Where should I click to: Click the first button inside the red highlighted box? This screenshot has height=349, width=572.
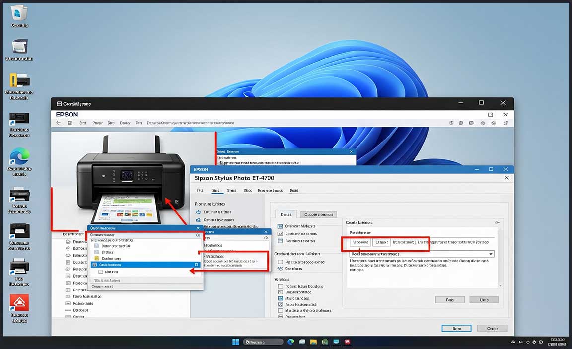tap(360, 242)
